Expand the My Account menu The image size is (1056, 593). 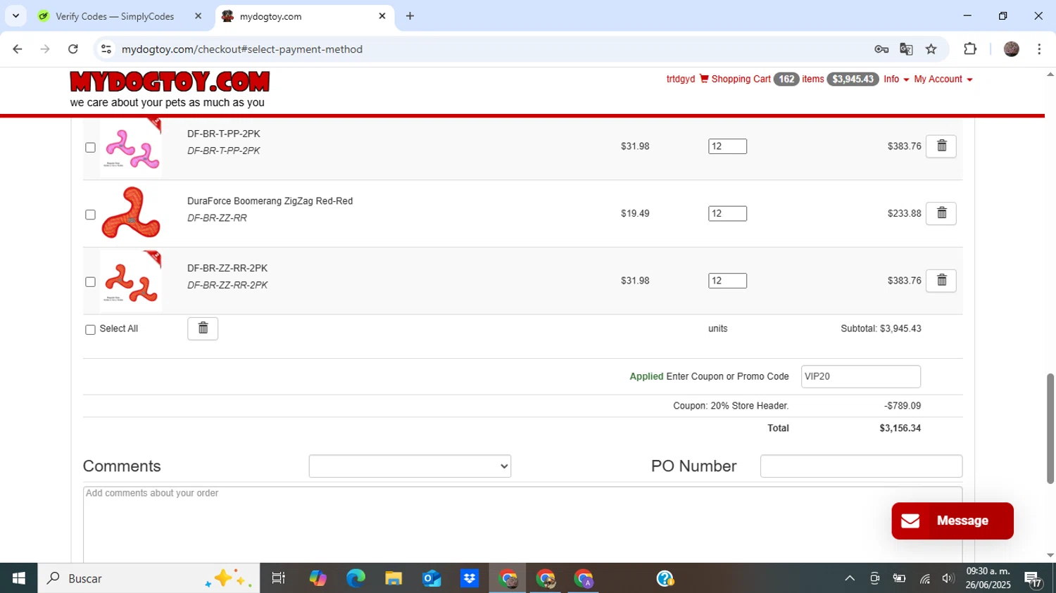943,79
